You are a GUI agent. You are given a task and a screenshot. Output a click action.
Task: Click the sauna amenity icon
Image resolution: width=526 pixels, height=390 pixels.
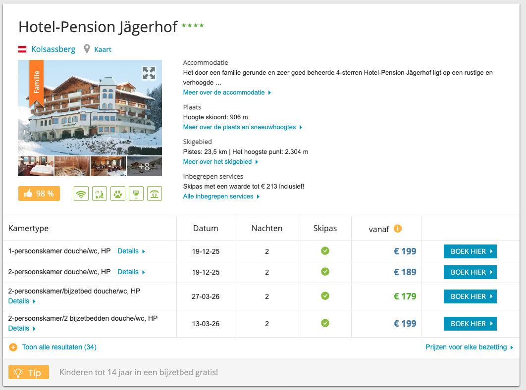[100, 194]
